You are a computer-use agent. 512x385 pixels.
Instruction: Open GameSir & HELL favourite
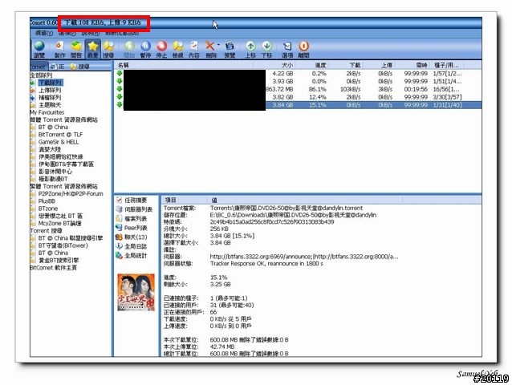[59, 142]
